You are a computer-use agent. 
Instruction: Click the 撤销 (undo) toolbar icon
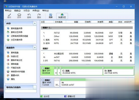tap(29, 16)
